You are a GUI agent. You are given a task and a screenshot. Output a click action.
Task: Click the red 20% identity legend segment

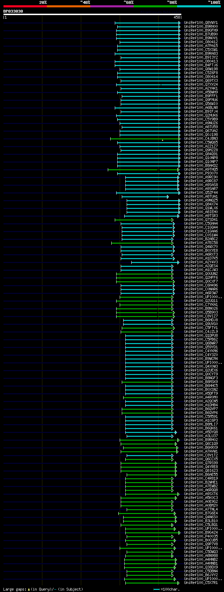[x=25, y=6]
